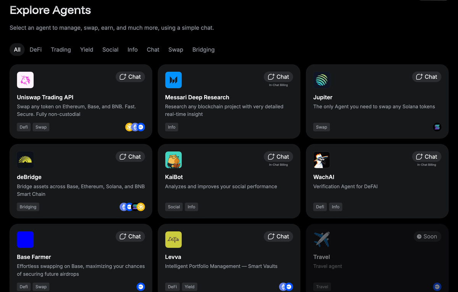This screenshot has width=458, height=292.
Task: Click the Explore Agents heading
Action: [50, 10]
